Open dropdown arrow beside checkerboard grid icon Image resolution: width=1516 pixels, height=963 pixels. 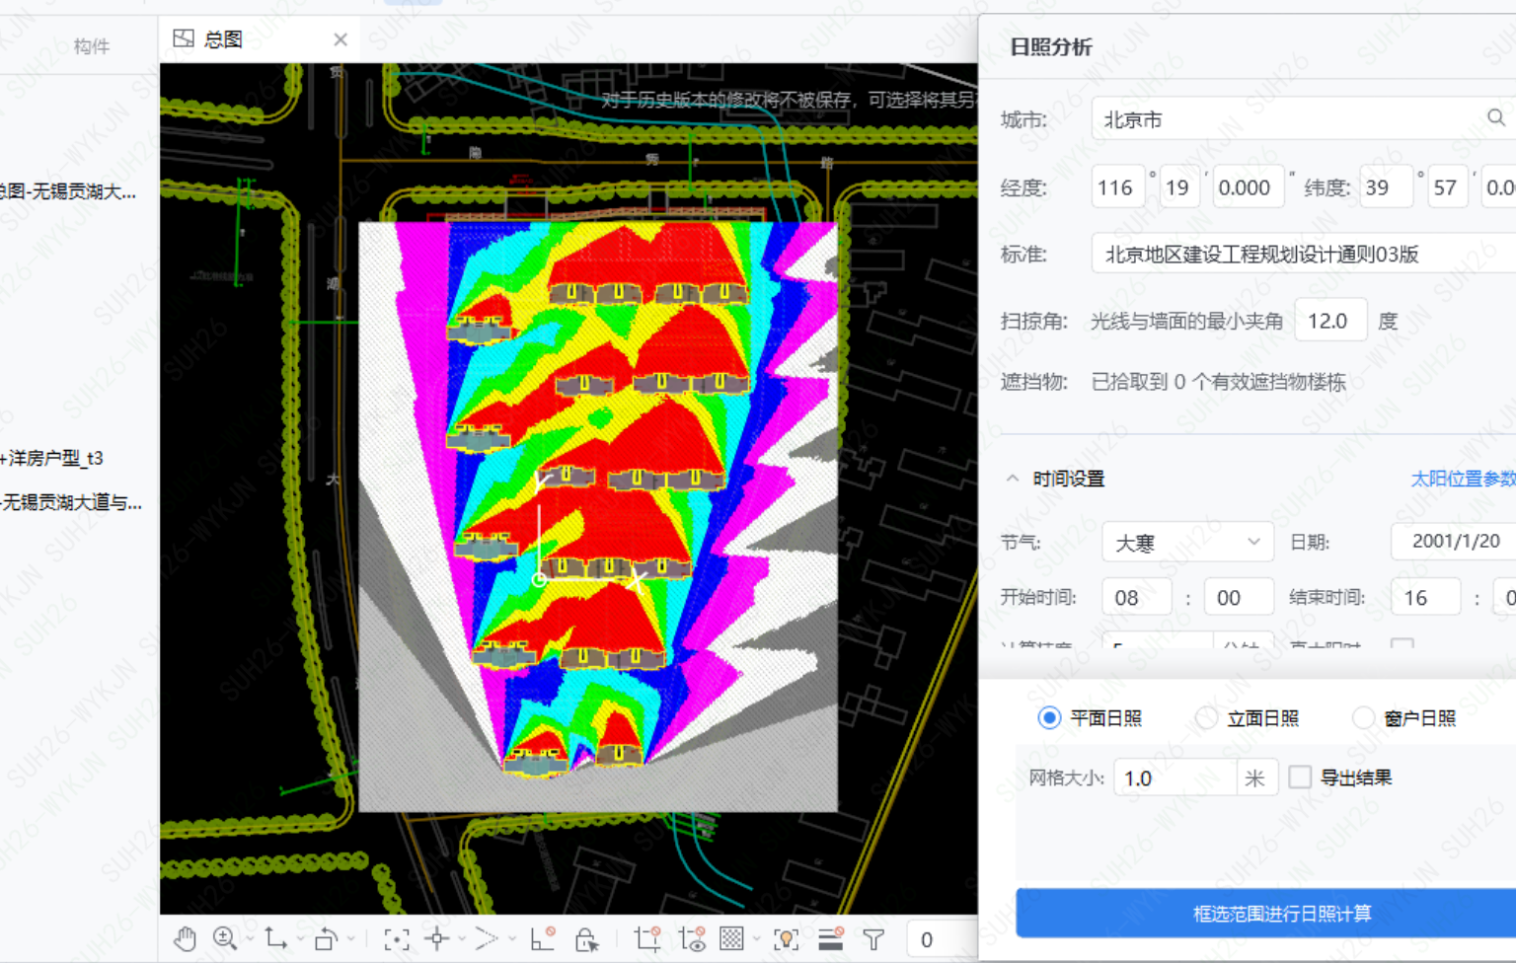click(756, 939)
